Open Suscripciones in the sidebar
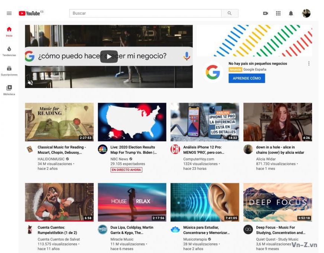Screen dimensions: 324x253 coord(9,71)
